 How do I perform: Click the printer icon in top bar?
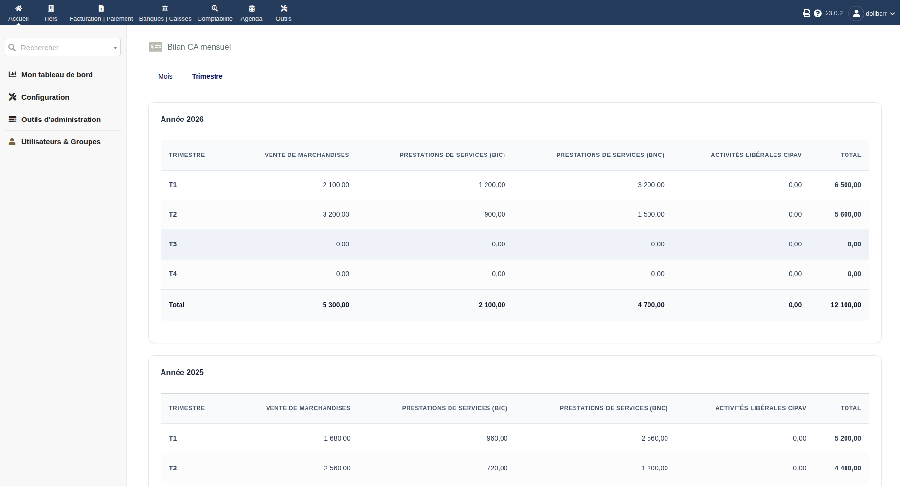coord(806,13)
